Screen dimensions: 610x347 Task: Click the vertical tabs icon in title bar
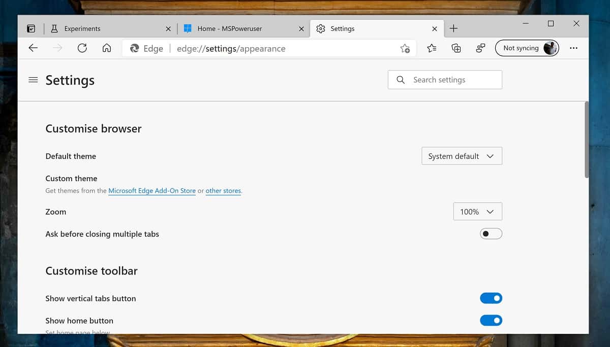[x=32, y=29]
